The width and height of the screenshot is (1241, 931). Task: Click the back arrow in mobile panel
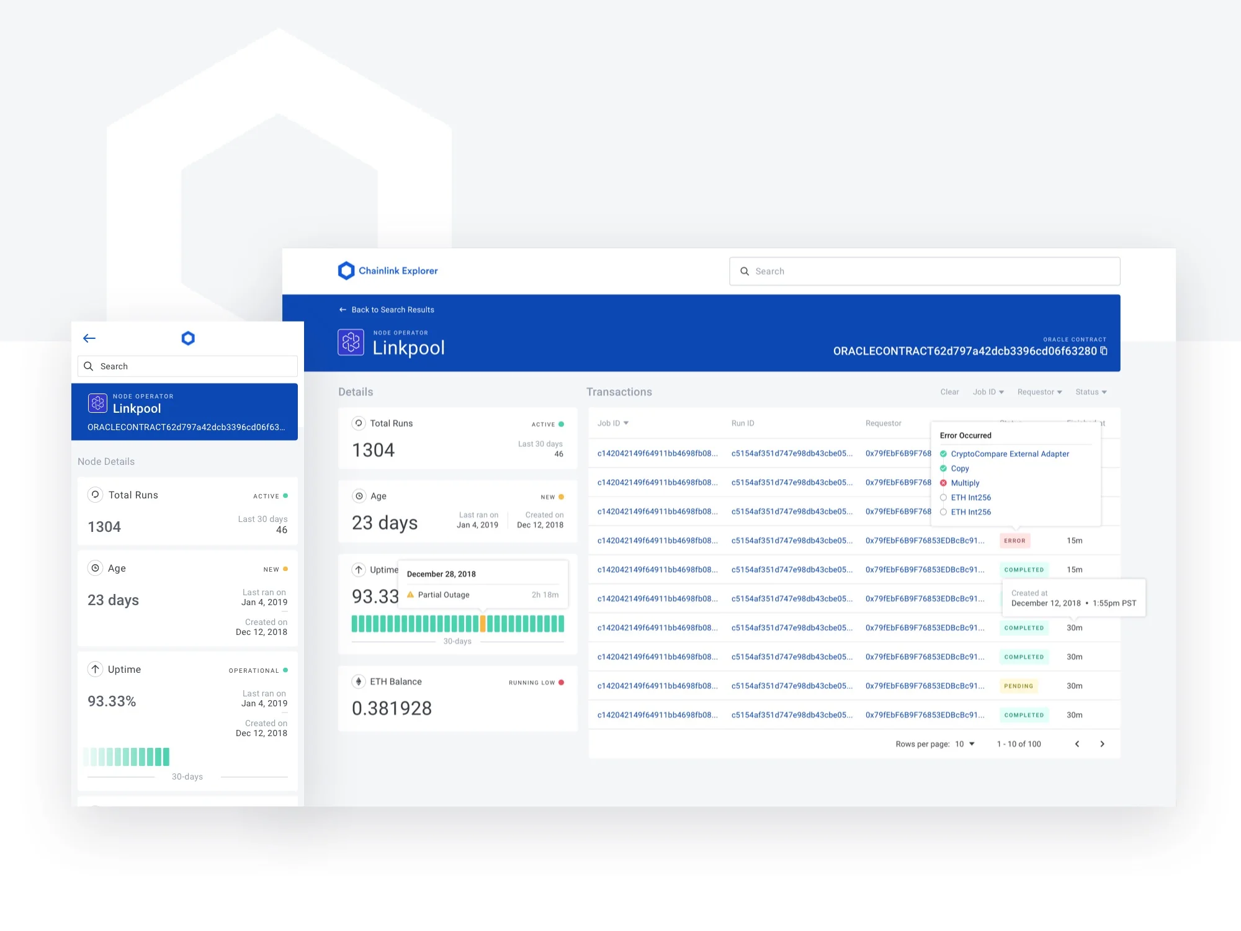tap(89, 338)
